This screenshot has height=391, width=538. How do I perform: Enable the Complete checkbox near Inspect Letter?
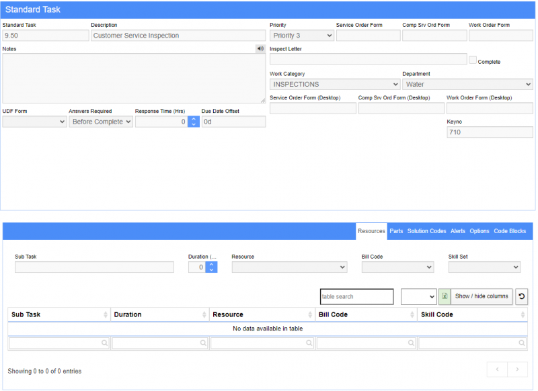point(472,59)
